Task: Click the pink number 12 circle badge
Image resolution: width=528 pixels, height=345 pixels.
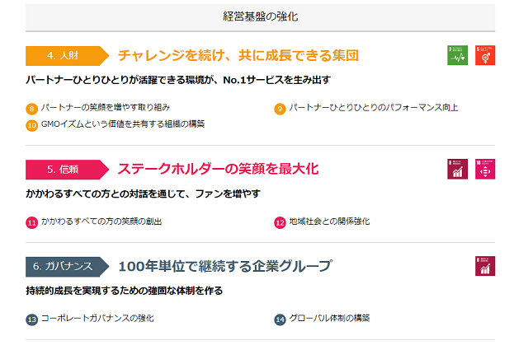Action: [280, 222]
